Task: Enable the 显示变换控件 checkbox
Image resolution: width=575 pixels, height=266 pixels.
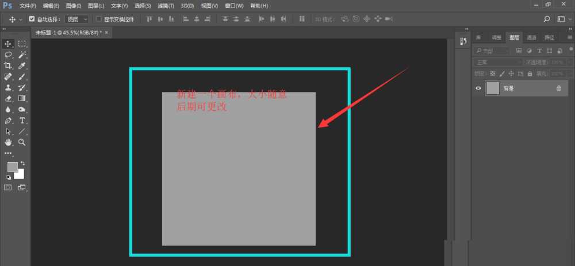Action: tap(98, 19)
